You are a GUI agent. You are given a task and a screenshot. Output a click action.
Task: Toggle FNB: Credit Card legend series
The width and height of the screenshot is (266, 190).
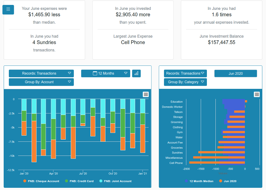click(x=79, y=181)
